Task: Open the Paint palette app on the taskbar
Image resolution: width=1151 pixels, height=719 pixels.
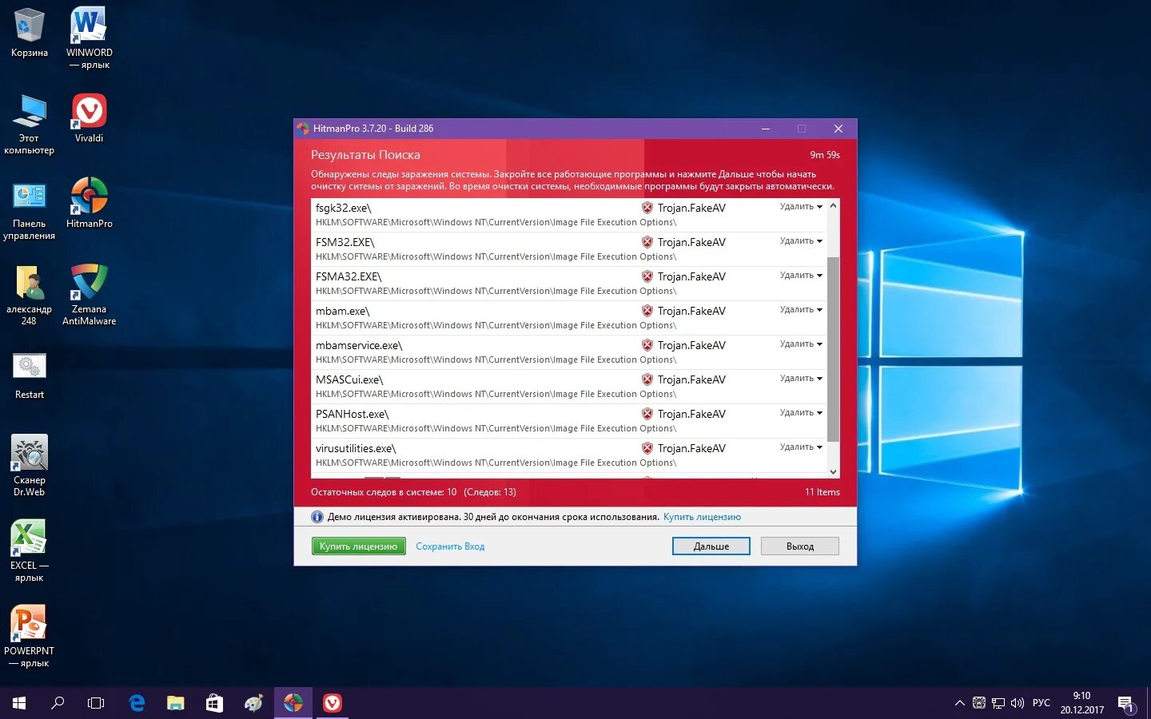Action: point(253,703)
